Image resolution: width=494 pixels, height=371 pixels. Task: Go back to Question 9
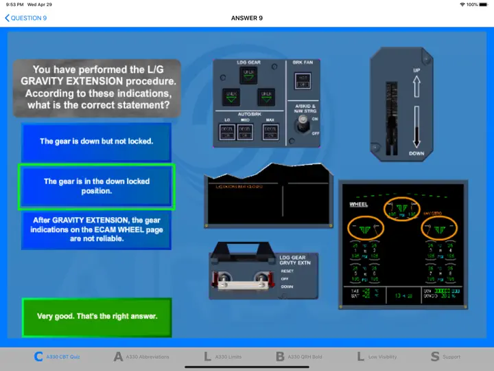coord(26,18)
